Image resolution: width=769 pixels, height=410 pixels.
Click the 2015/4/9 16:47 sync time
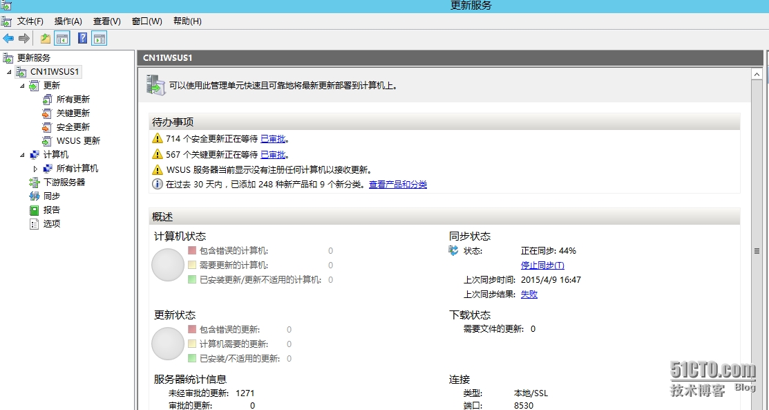coord(551,280)
